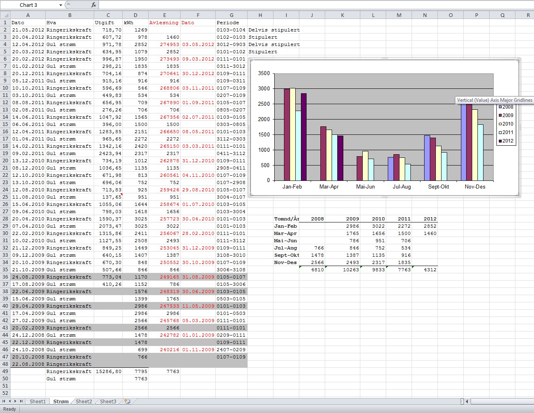Select the grey cell dated 24.08.2009
534x413 pixels.
pyautogui.click(x=28, y=277)
